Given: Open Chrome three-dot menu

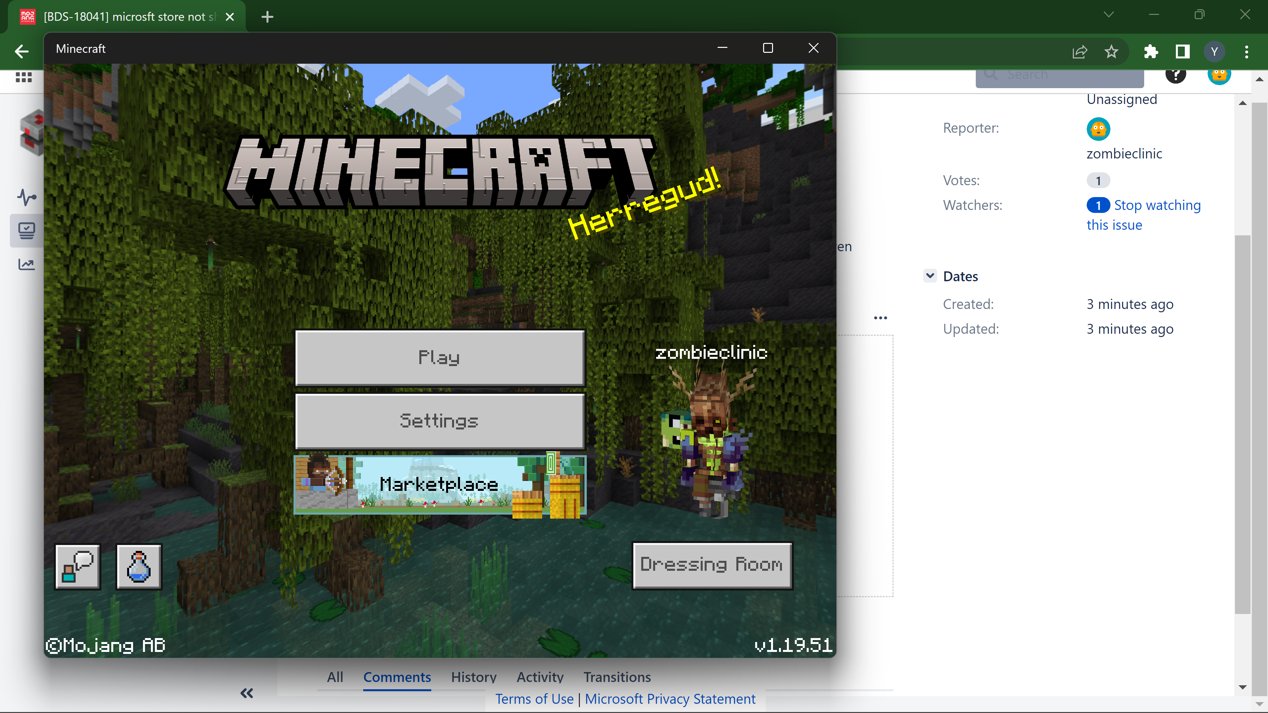Looking at the screenshot, I should click(1246, 51).
